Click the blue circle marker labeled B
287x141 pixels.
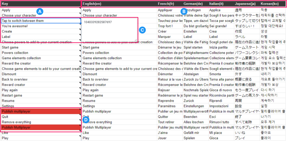[183, 11]
